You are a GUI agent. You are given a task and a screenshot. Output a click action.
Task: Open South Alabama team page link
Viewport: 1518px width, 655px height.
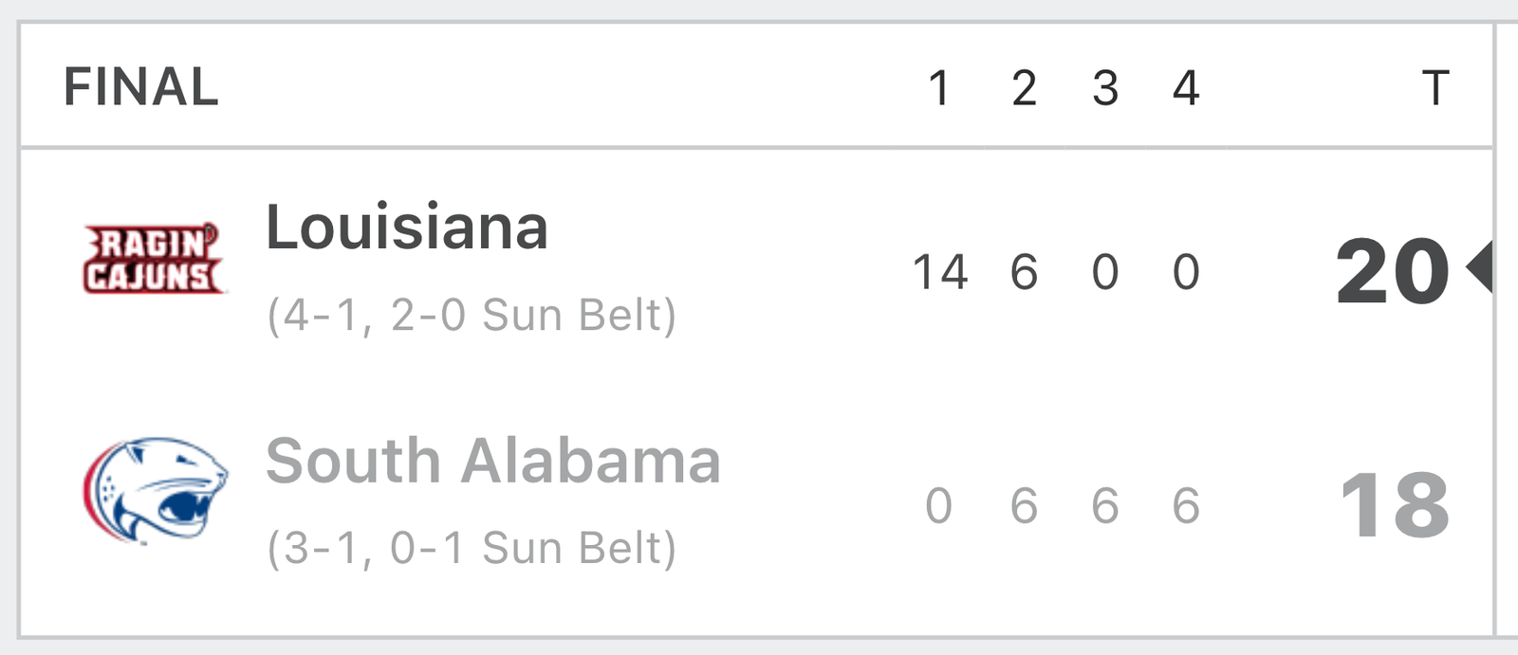[493, 461]
